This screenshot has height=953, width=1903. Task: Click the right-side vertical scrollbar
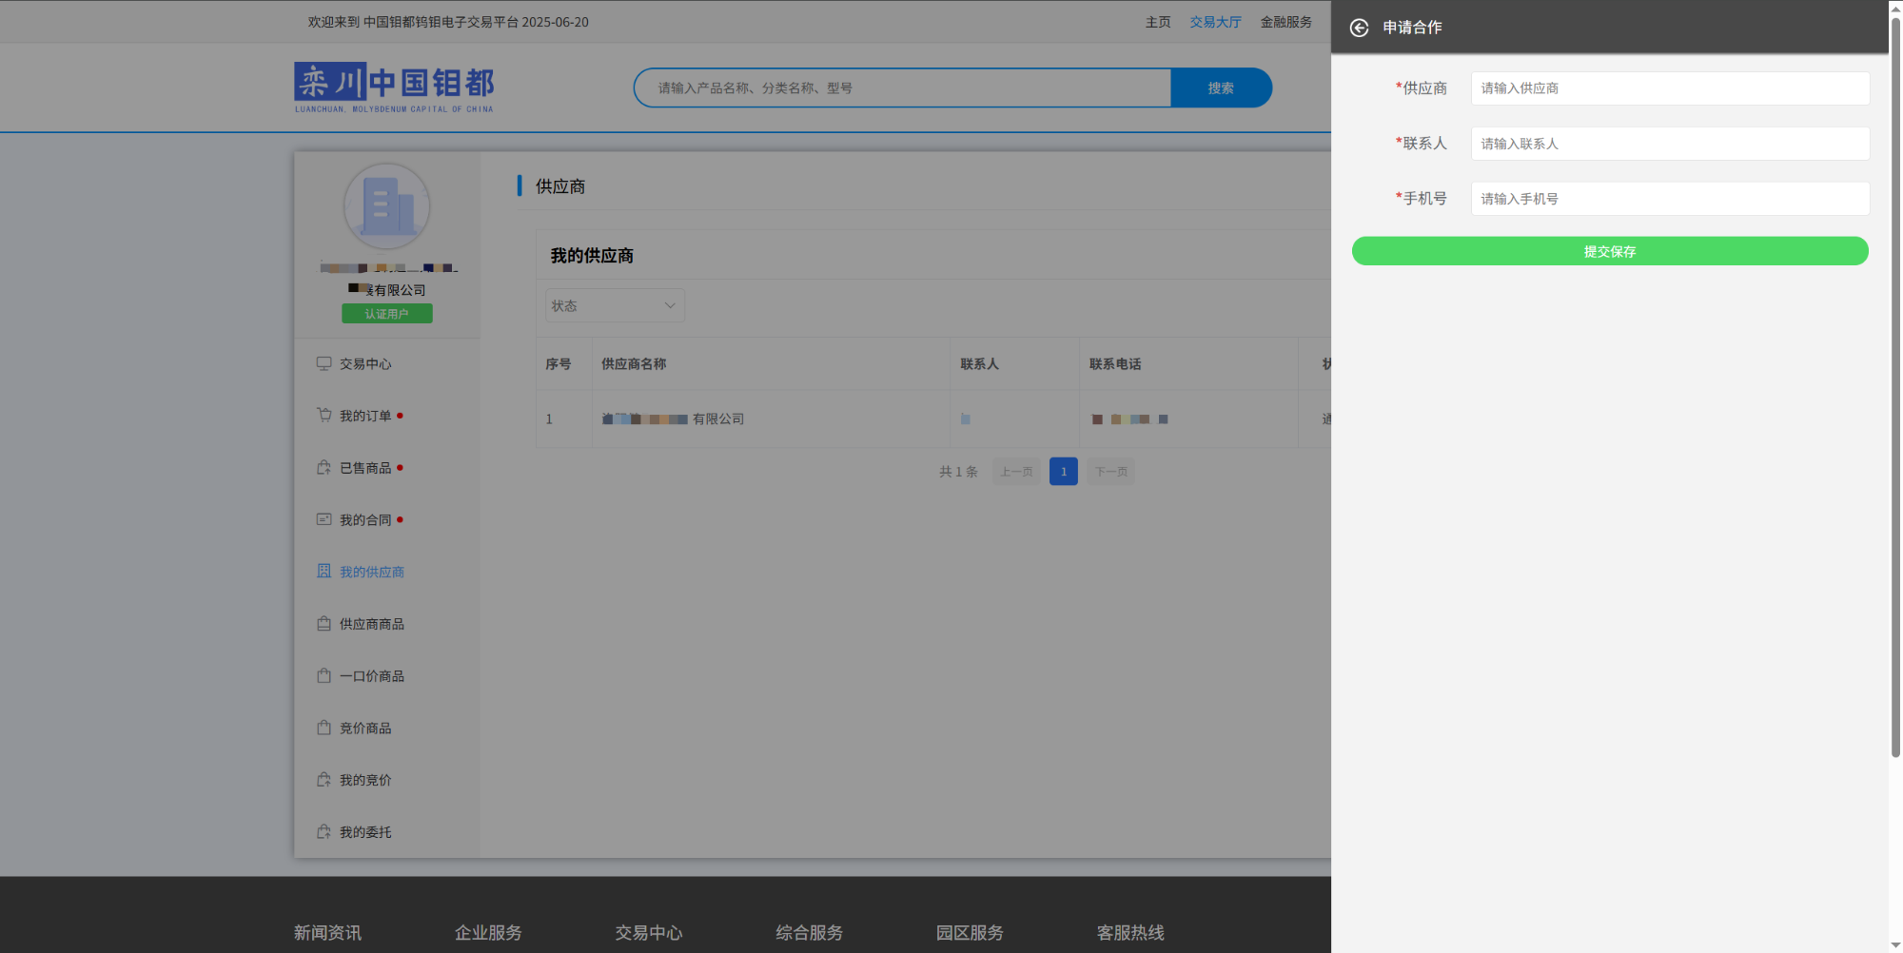[x=1894, y=380]
